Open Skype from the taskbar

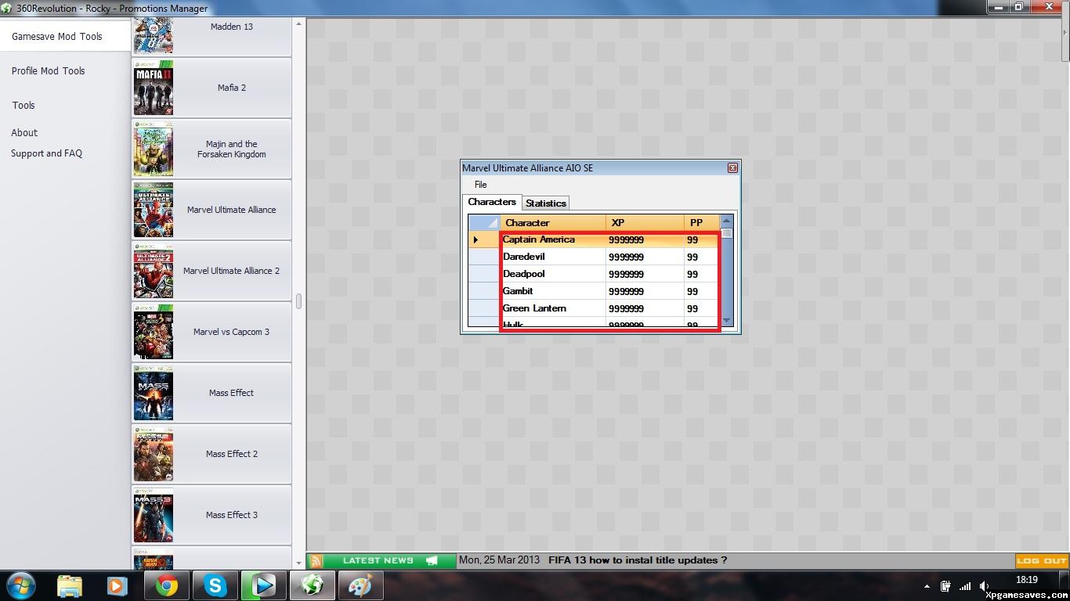215,585
